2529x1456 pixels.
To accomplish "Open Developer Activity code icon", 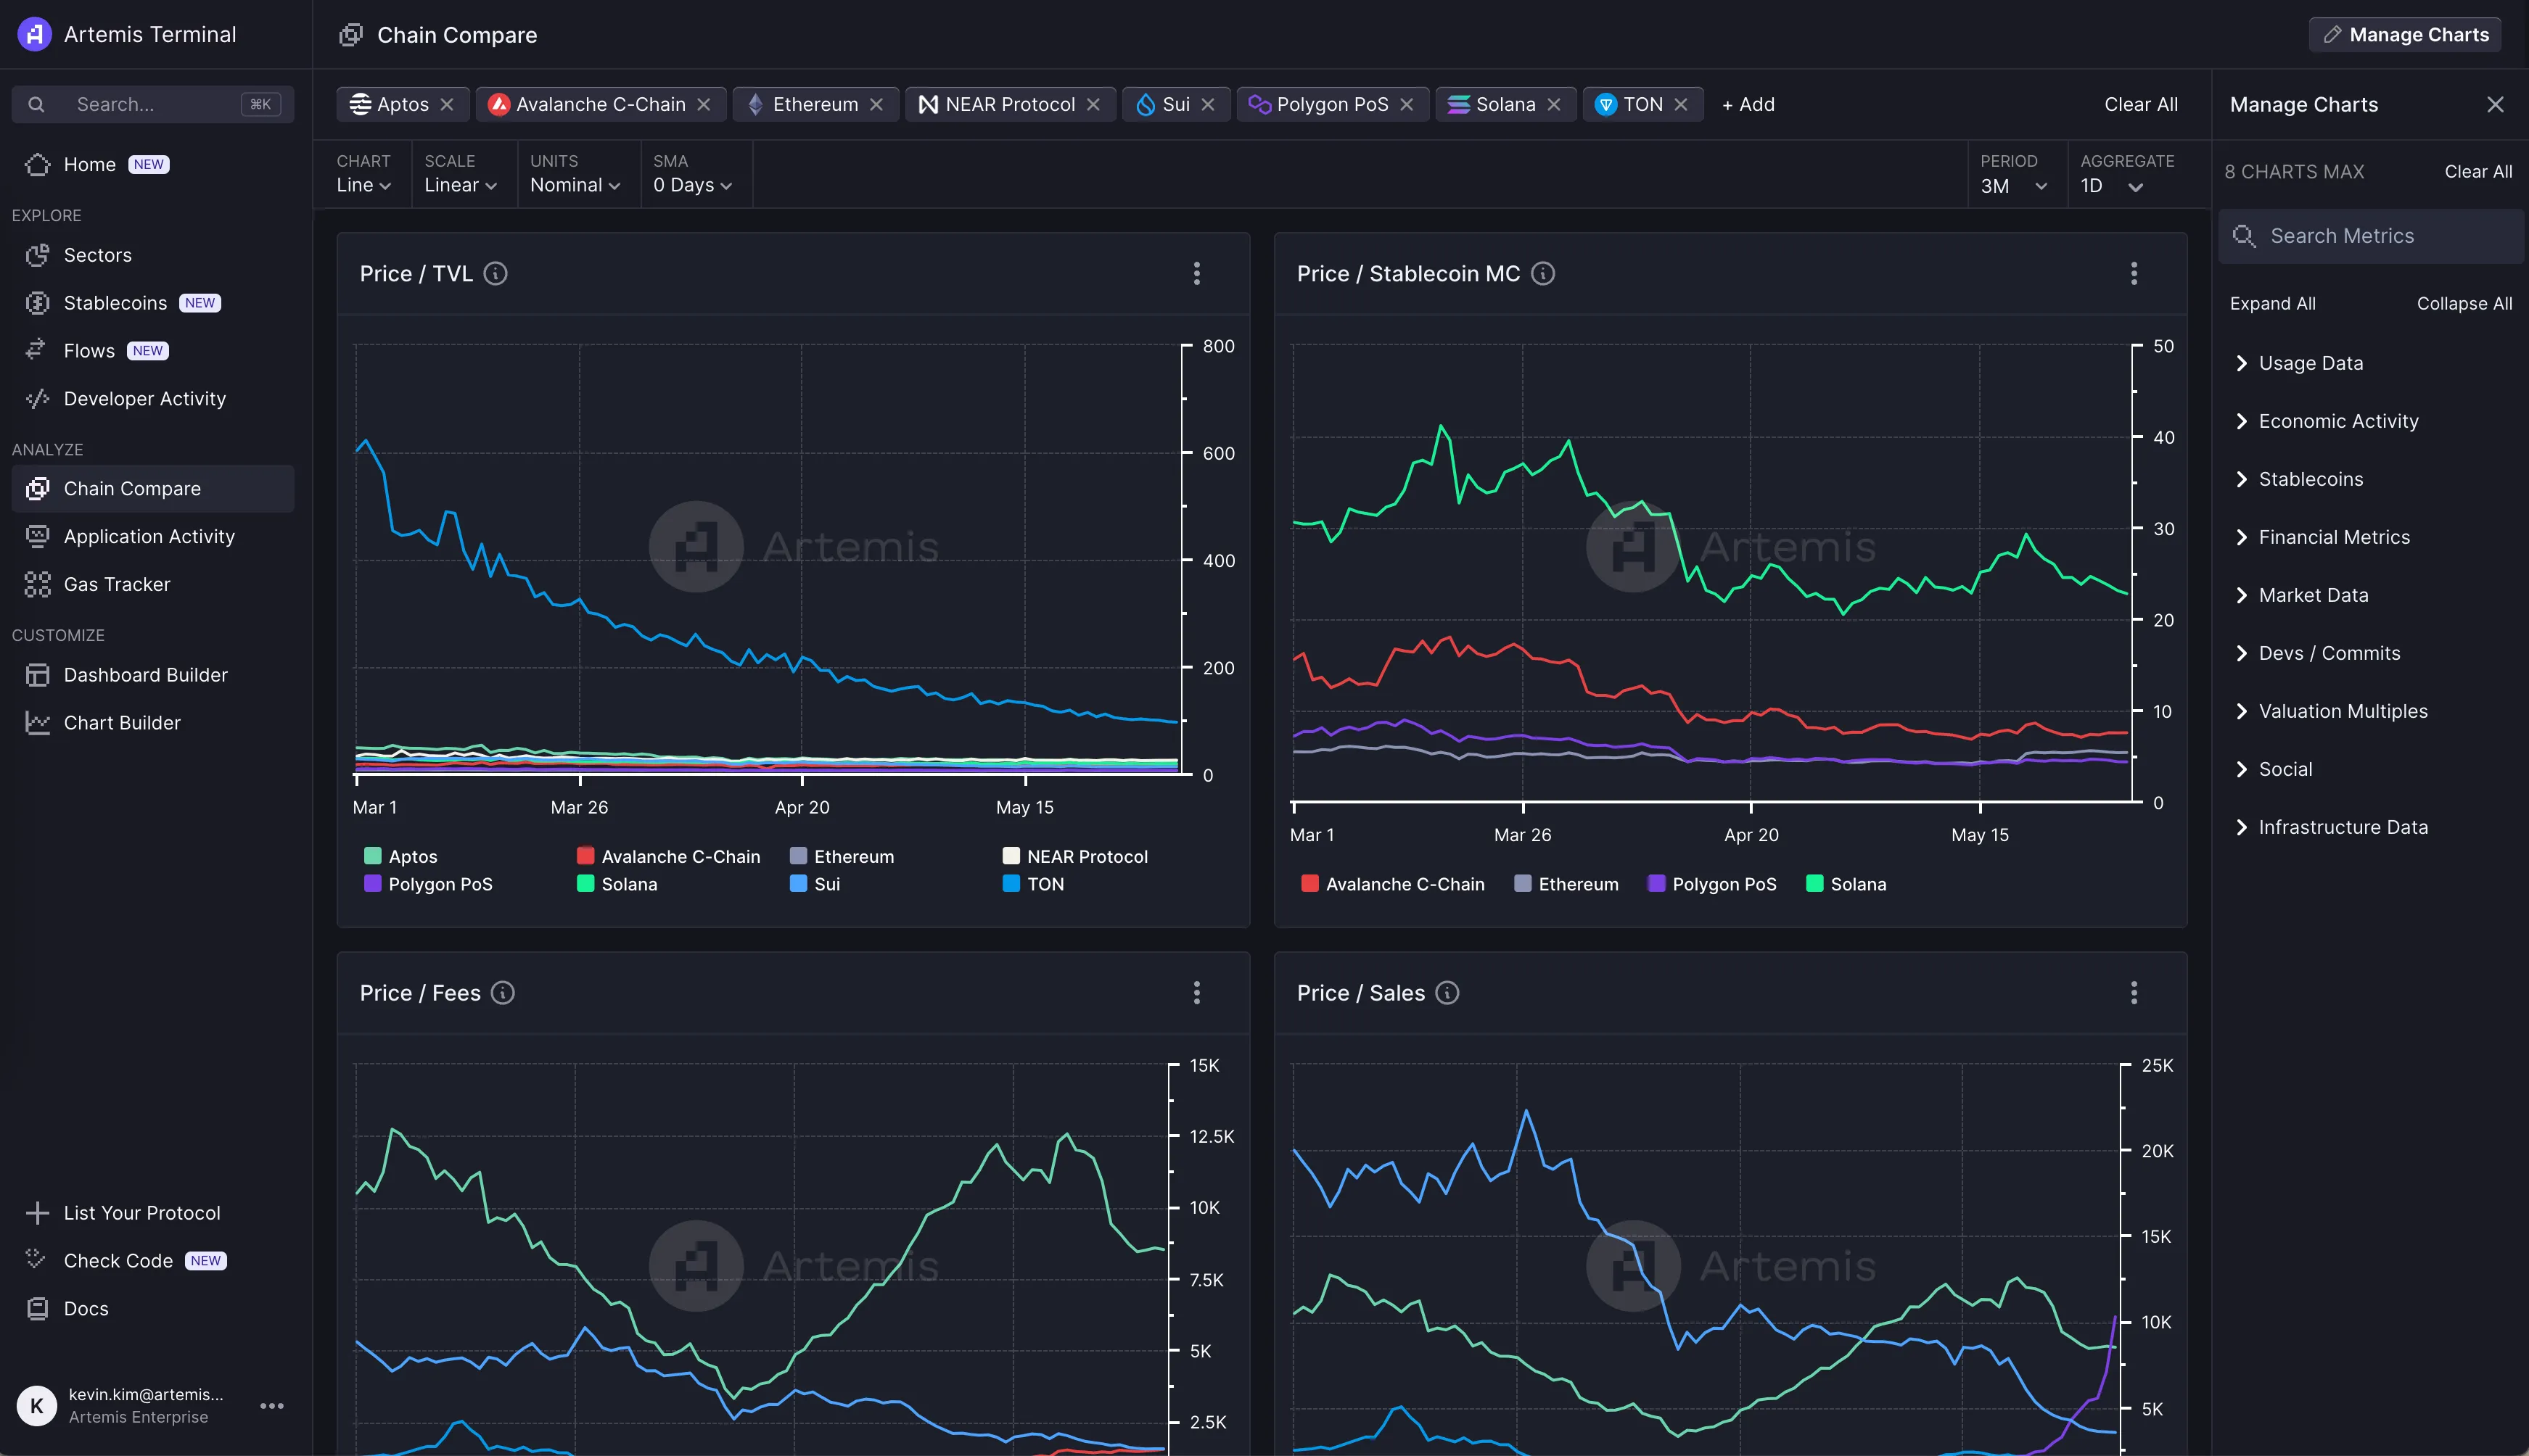I will point(37,398).
